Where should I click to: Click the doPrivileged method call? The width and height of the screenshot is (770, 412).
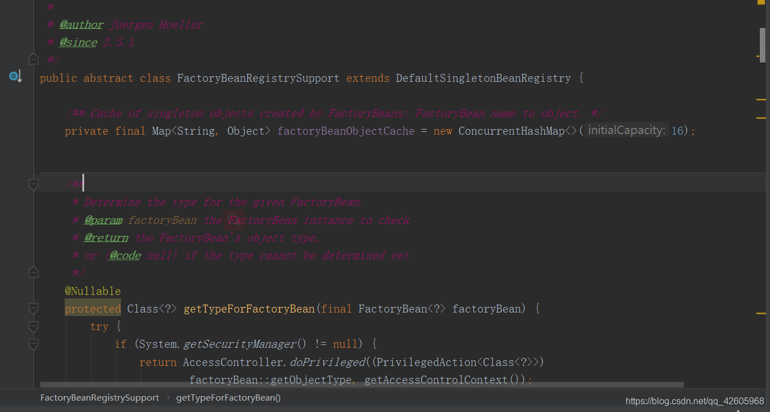[327, 362]
